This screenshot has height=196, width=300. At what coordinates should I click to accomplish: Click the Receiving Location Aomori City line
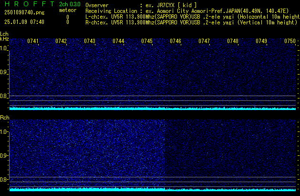pos(187,11)
